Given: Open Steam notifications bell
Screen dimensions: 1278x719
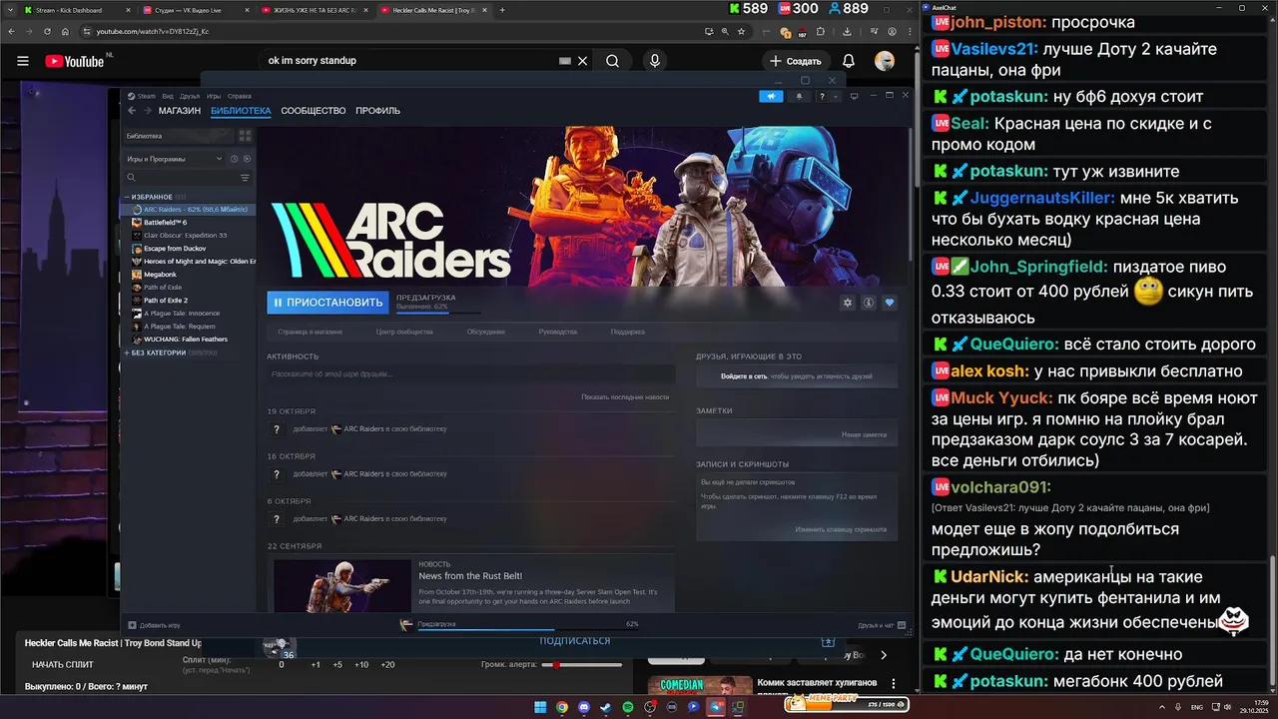Looking at the screenshot, I should [x=799, y=96].
